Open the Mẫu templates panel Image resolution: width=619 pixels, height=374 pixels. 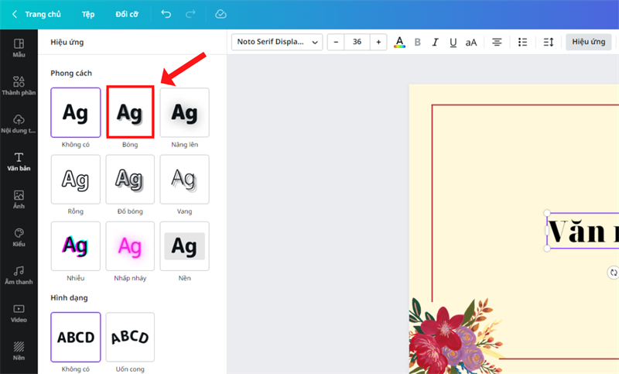19,48
